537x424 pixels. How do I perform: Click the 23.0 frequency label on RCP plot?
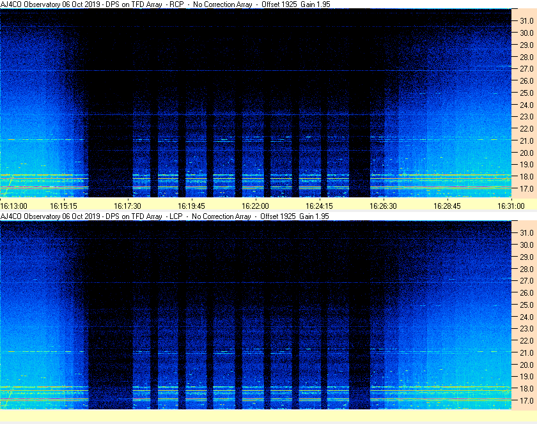(x=527, y=117)
